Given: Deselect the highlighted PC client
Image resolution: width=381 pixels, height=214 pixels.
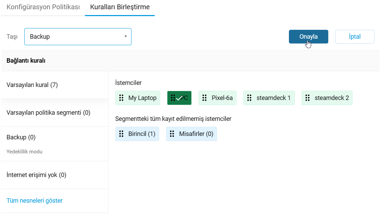Looking at the screenshot, I should (x=179, y=98).
